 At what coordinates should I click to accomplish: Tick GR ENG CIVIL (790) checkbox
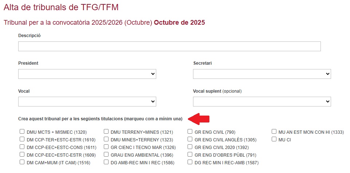pyautogui.click(x=190, y=132)
